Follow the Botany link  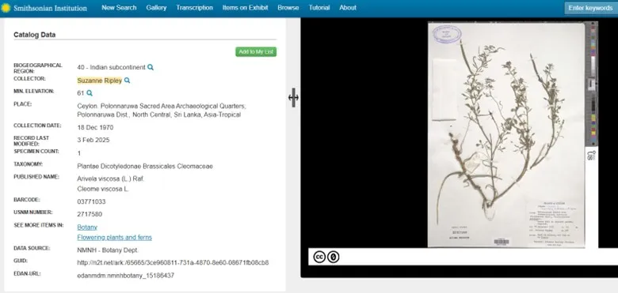pyautogui.click(x=87, y=227)
